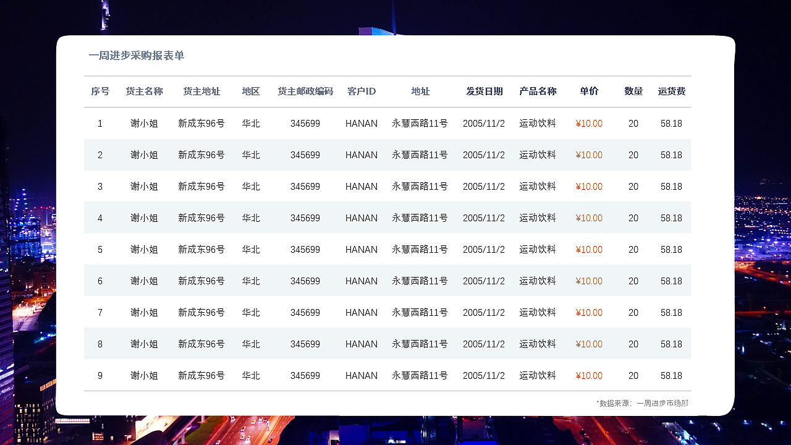Click shipper name 谢小姐 in row 9

coord(145,375)
